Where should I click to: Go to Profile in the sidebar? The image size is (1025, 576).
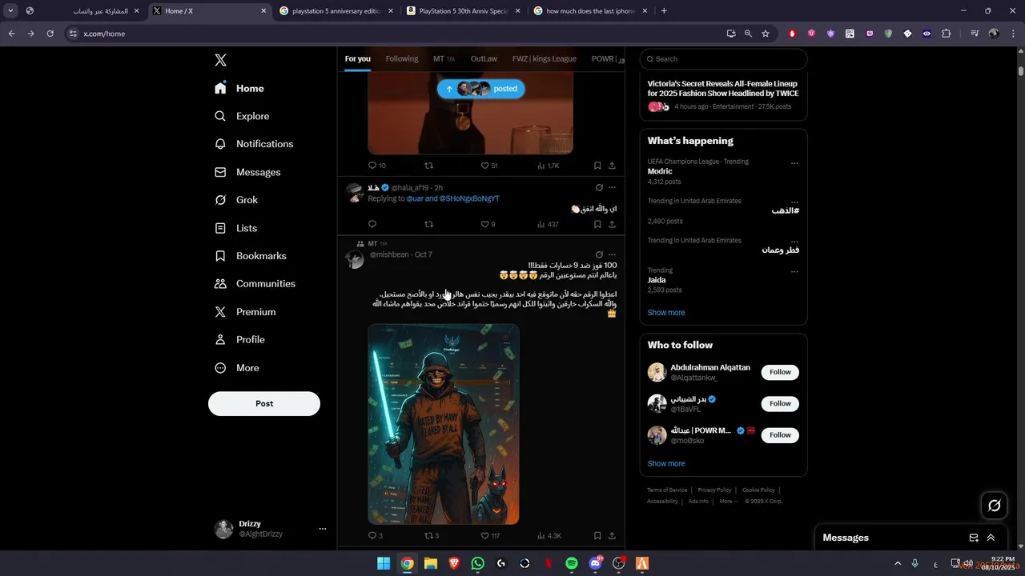pos(239,339)
